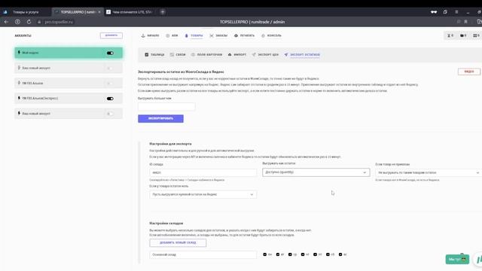
Task: Toggle the switch on first Ваш новый аккаунт
Action: [110, 68]
